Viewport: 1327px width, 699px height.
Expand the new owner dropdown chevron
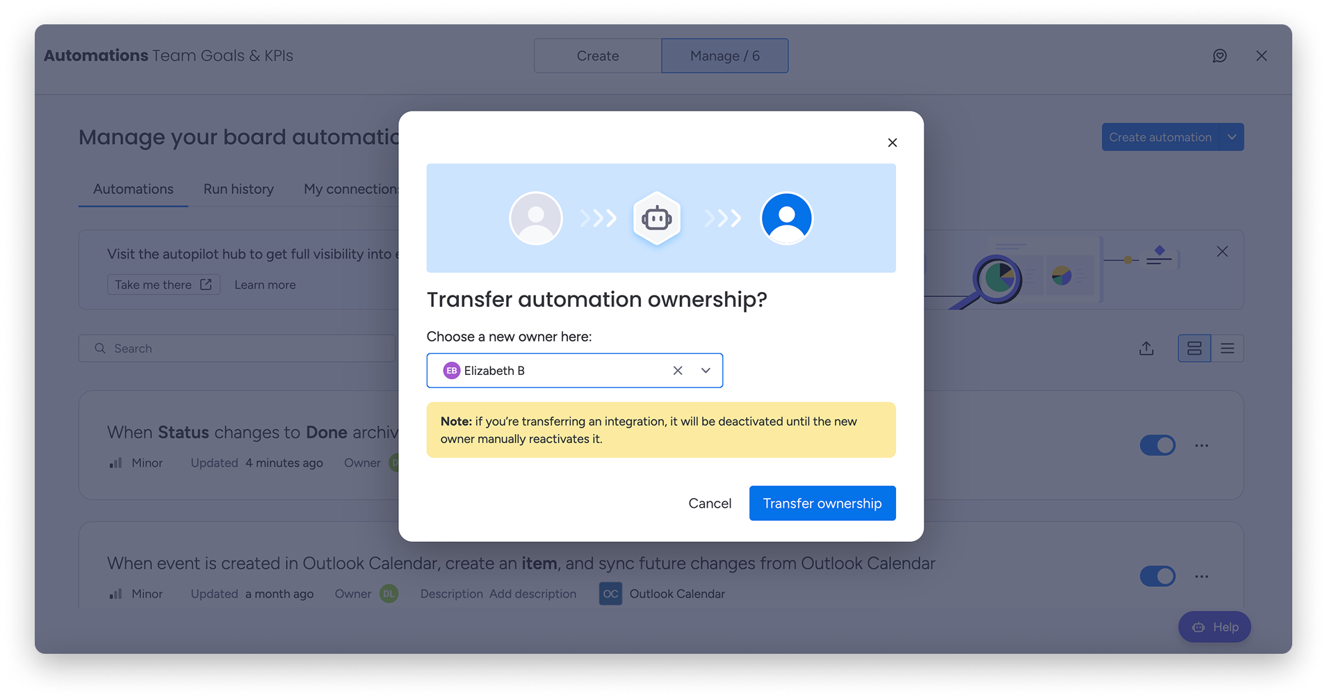coord(706,371)
